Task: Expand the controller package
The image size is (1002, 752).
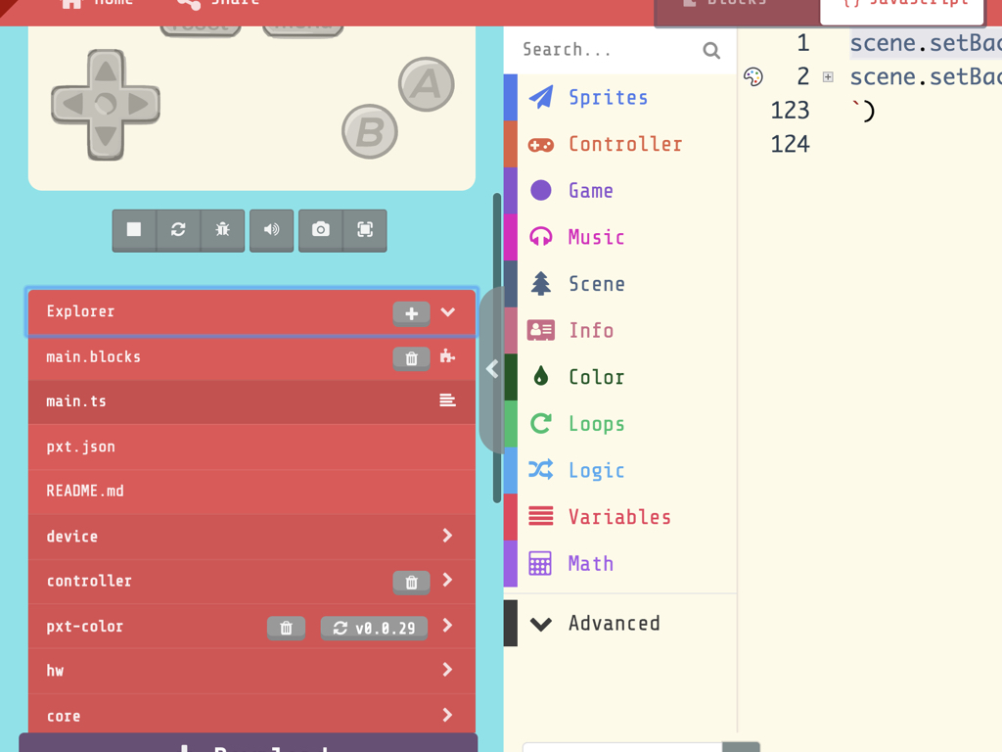Action: click(x=447, y=580)
